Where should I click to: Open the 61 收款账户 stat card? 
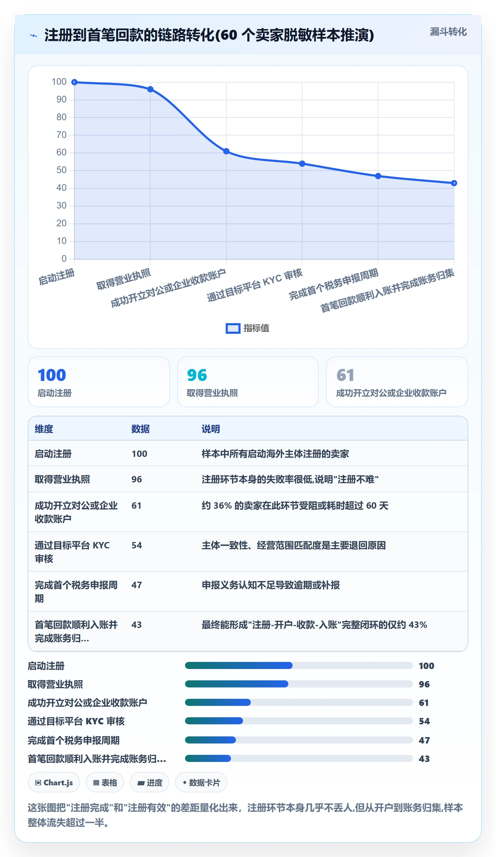[397, 382]
